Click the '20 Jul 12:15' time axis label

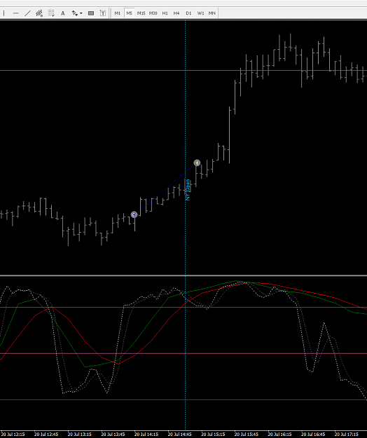click(13, 434)
